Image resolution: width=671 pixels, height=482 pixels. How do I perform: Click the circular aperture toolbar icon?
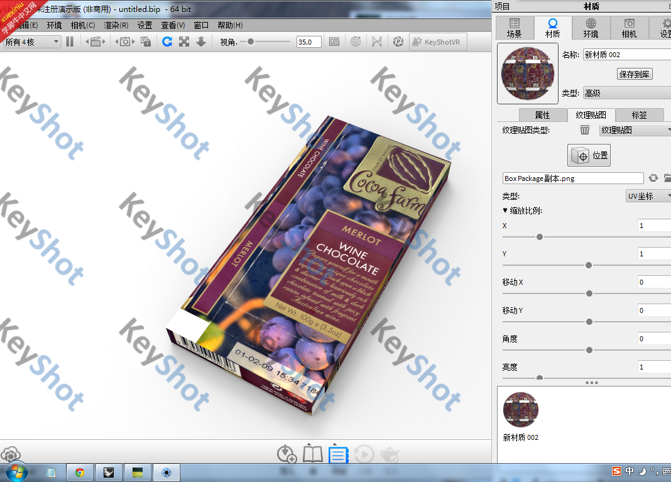click(398, 41)
